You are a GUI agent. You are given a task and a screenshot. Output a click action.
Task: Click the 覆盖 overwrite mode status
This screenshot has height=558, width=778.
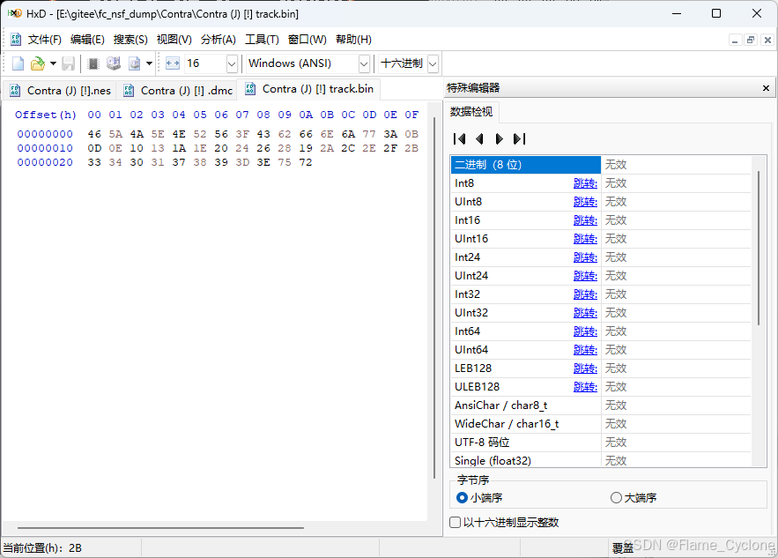[x=622, y=548]
